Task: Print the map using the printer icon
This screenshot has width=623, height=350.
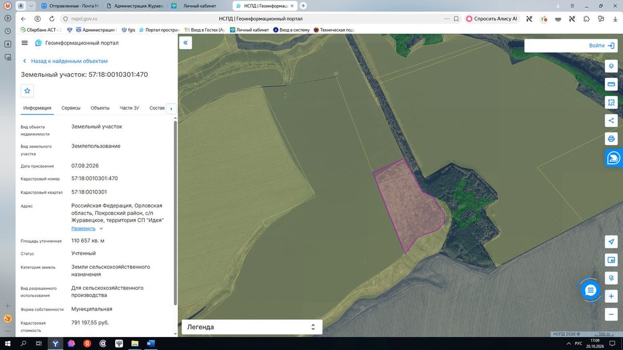Action: [611, 139]
